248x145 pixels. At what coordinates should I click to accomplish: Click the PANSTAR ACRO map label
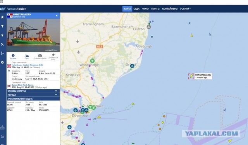point(203,76)
